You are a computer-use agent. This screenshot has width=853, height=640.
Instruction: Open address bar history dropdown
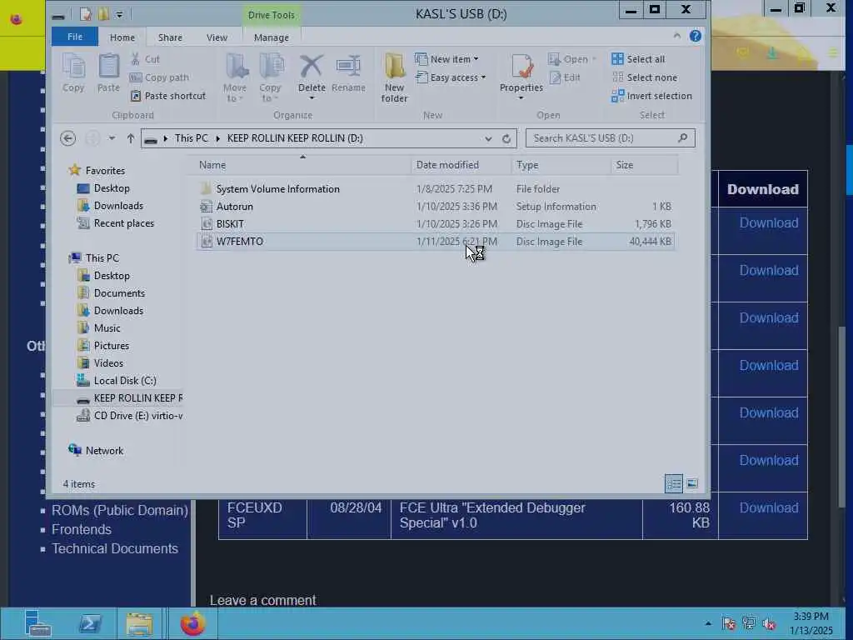point(488,139)
